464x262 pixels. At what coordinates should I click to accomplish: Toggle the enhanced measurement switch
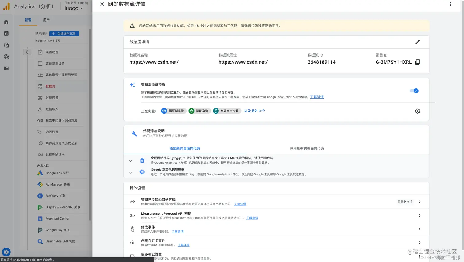[414, 91]
